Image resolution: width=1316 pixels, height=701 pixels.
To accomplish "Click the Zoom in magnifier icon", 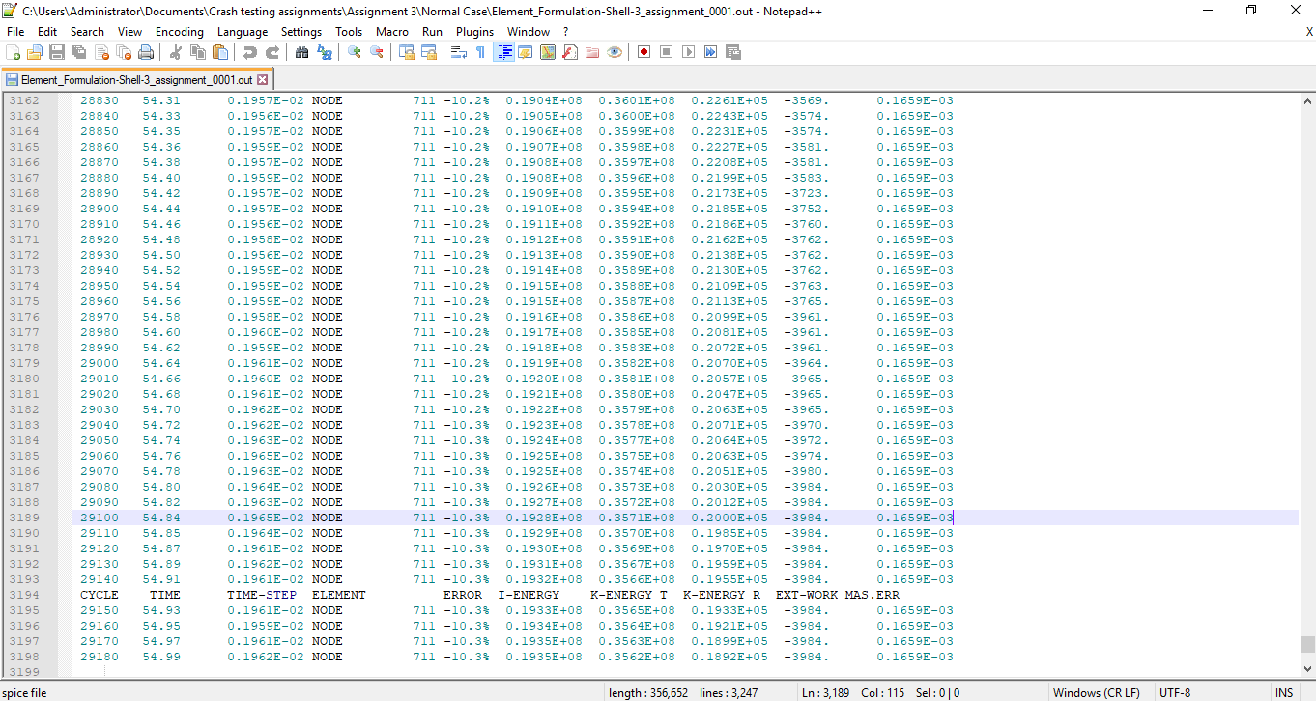I will point(355,52).
